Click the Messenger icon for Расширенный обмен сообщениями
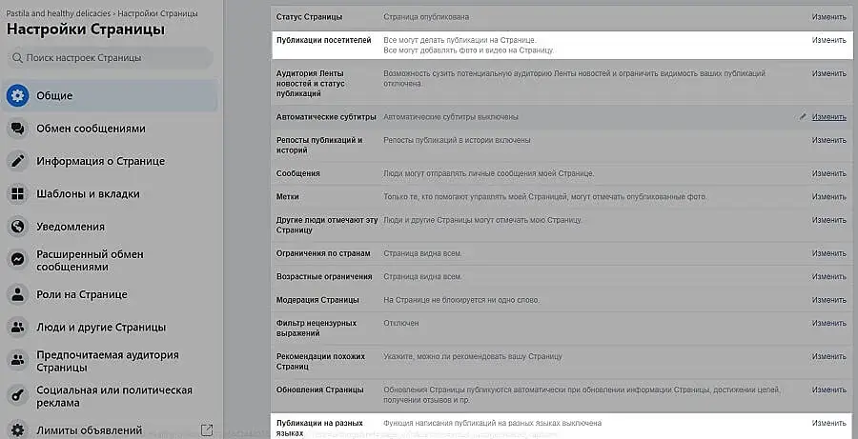This screenshot has height=439, width=858. pyautogui.click(x=17, y=260)
